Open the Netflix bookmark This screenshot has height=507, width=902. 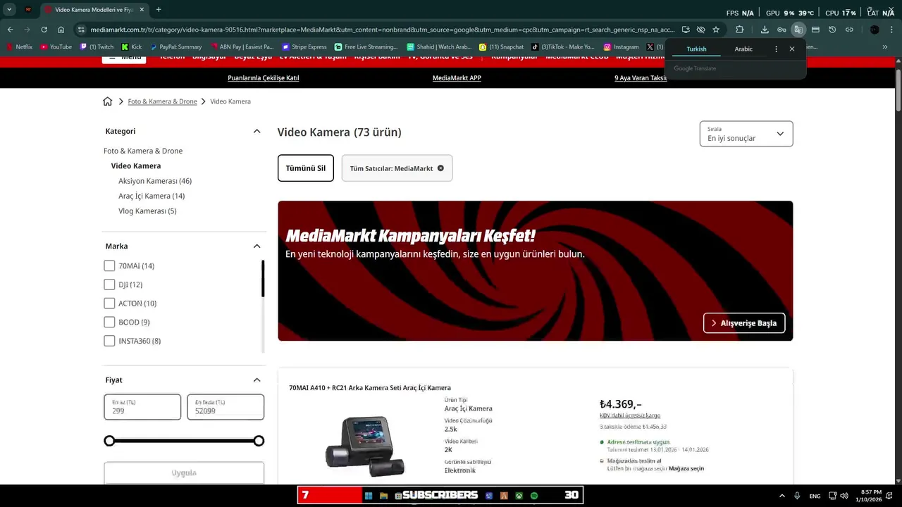coord(19,47)
